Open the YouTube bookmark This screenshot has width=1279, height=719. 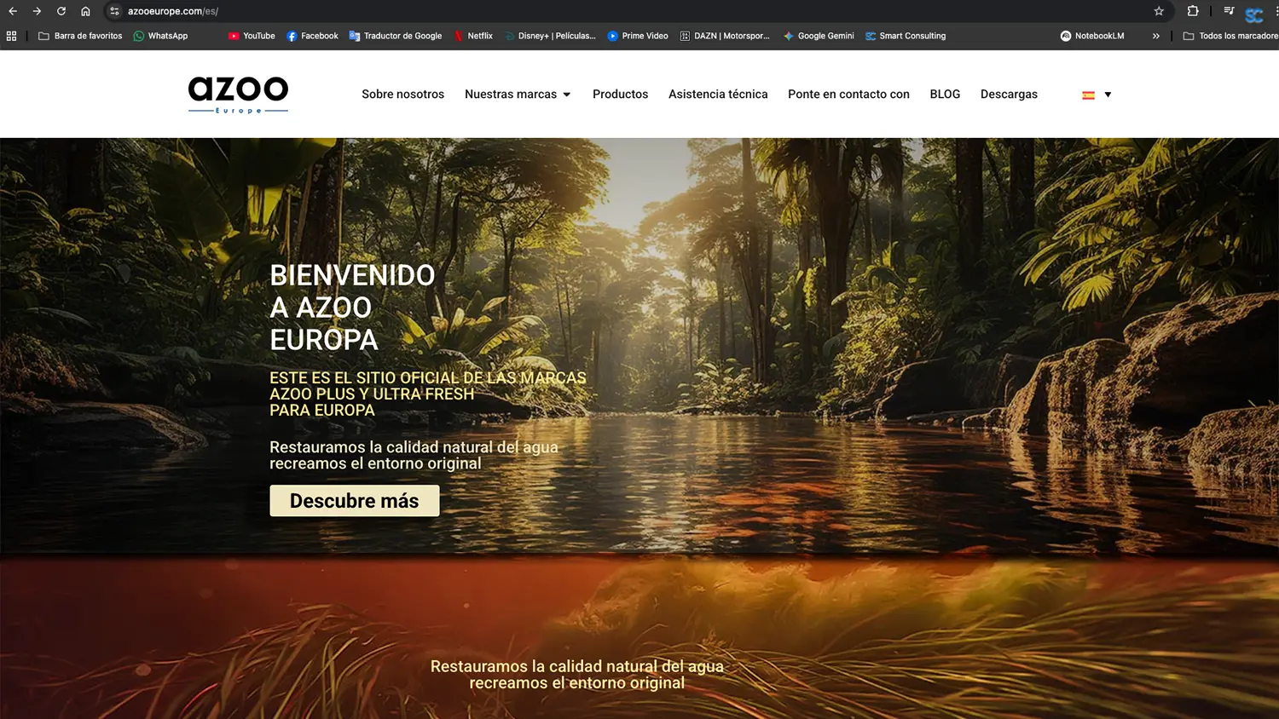coord(252,36)
